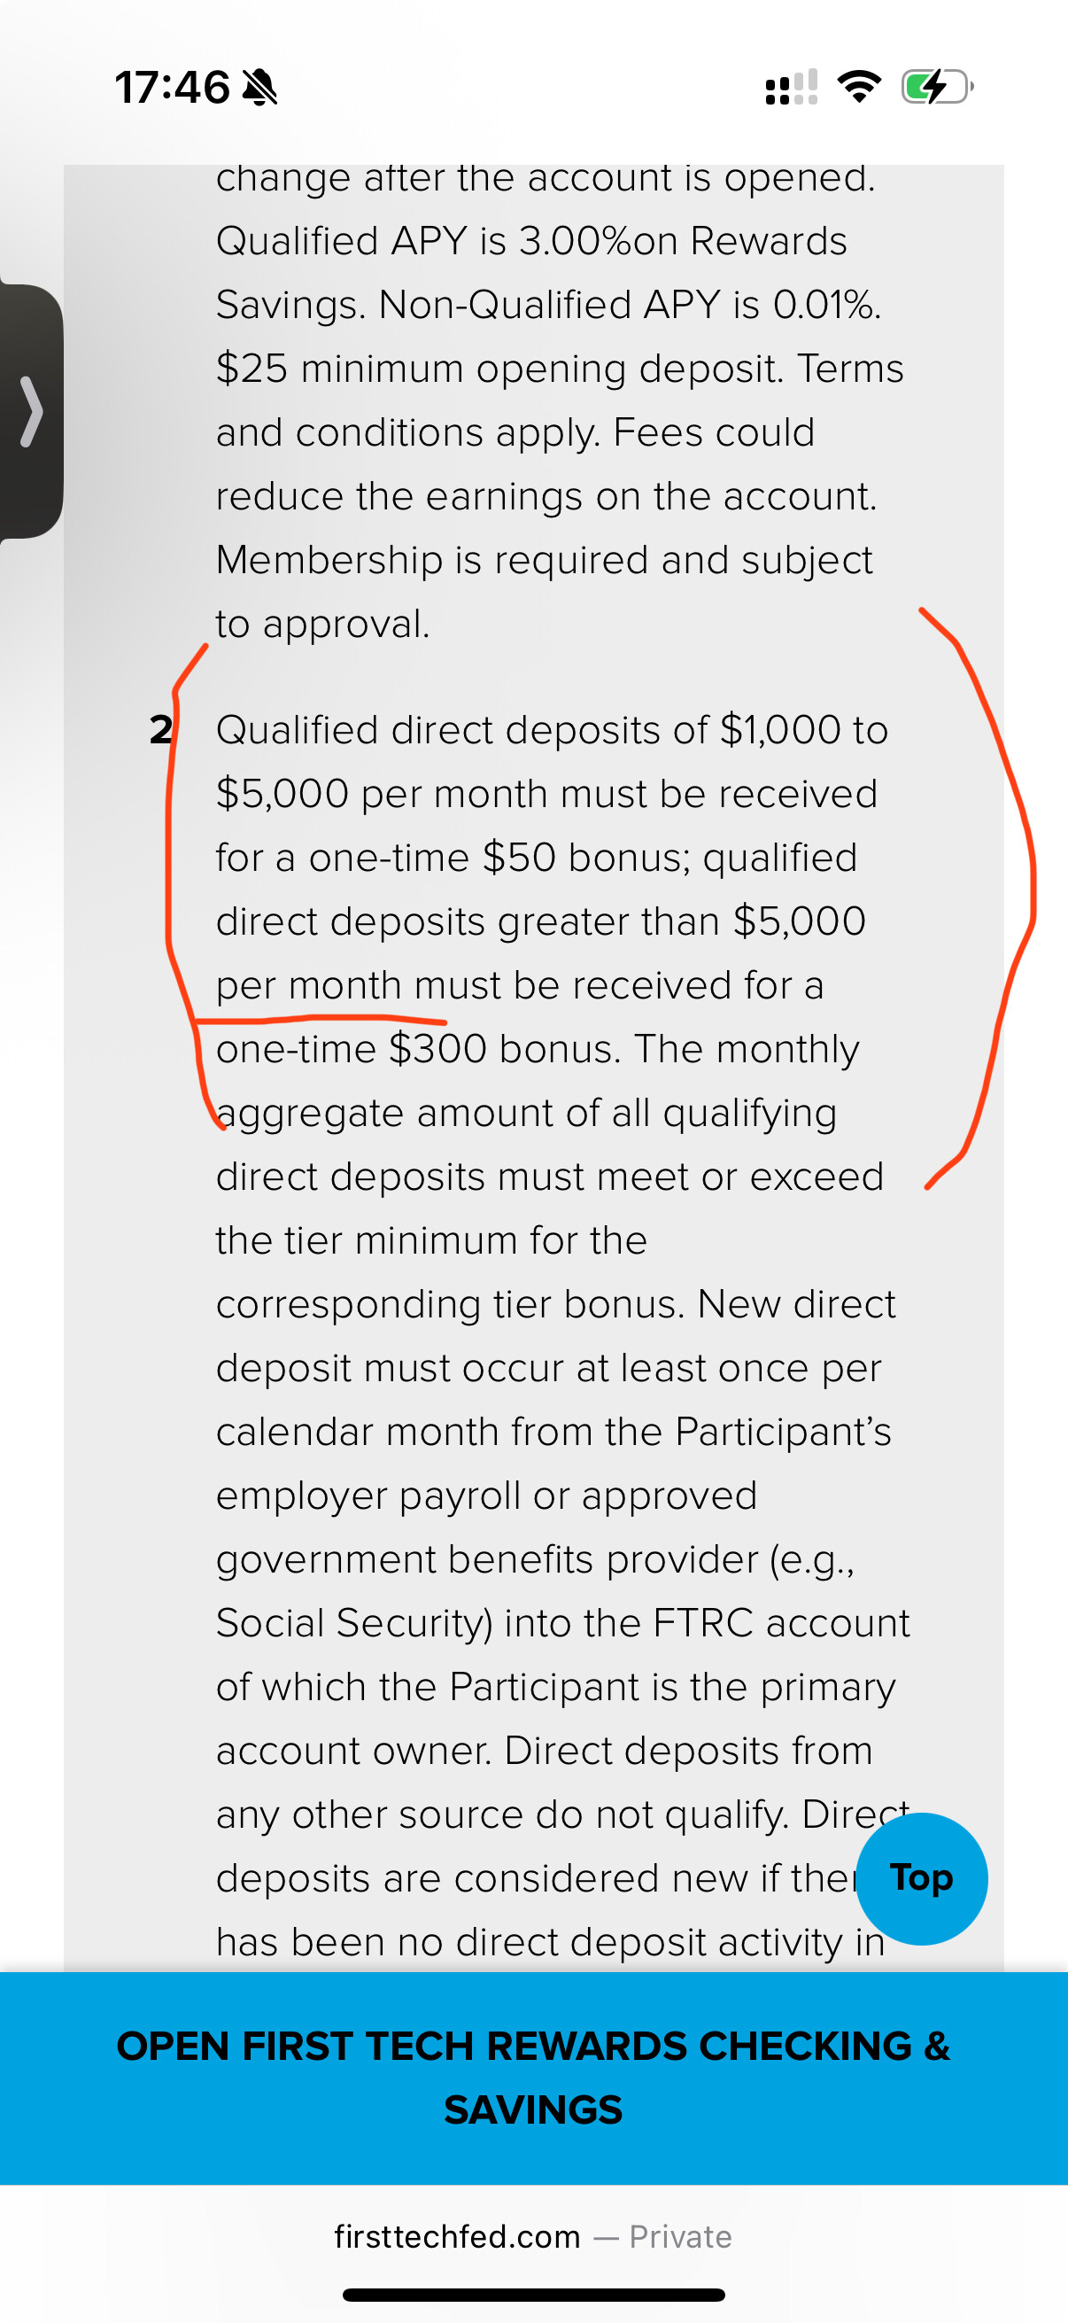Screen dimensions: 1068x2323
Task: Click the "Social Security)" text
Action: 354,1623
